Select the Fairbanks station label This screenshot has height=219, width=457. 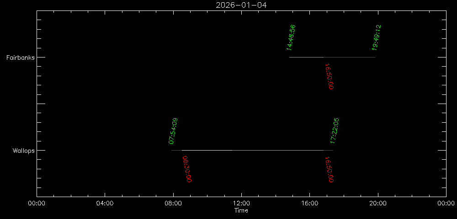(x=20, y=57)
